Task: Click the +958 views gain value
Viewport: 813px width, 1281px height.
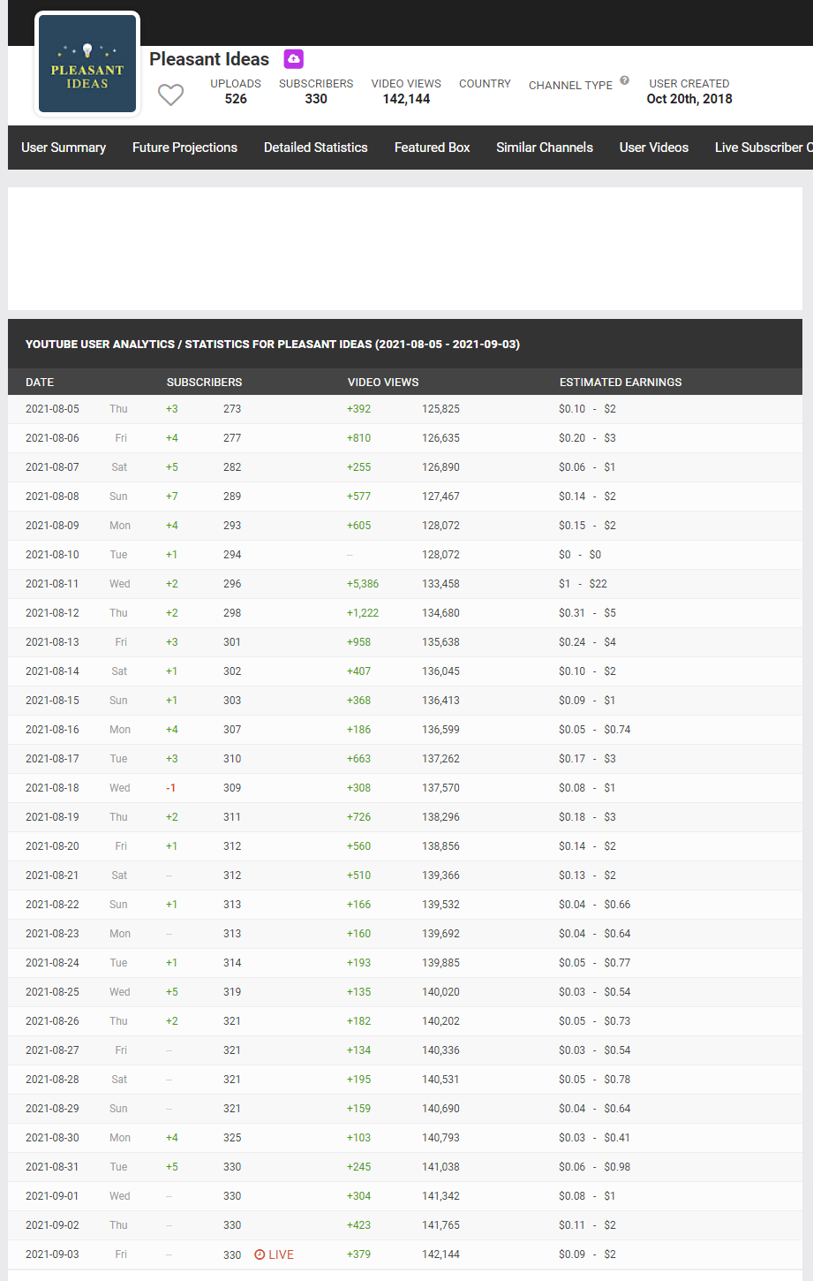Action: 358,642
